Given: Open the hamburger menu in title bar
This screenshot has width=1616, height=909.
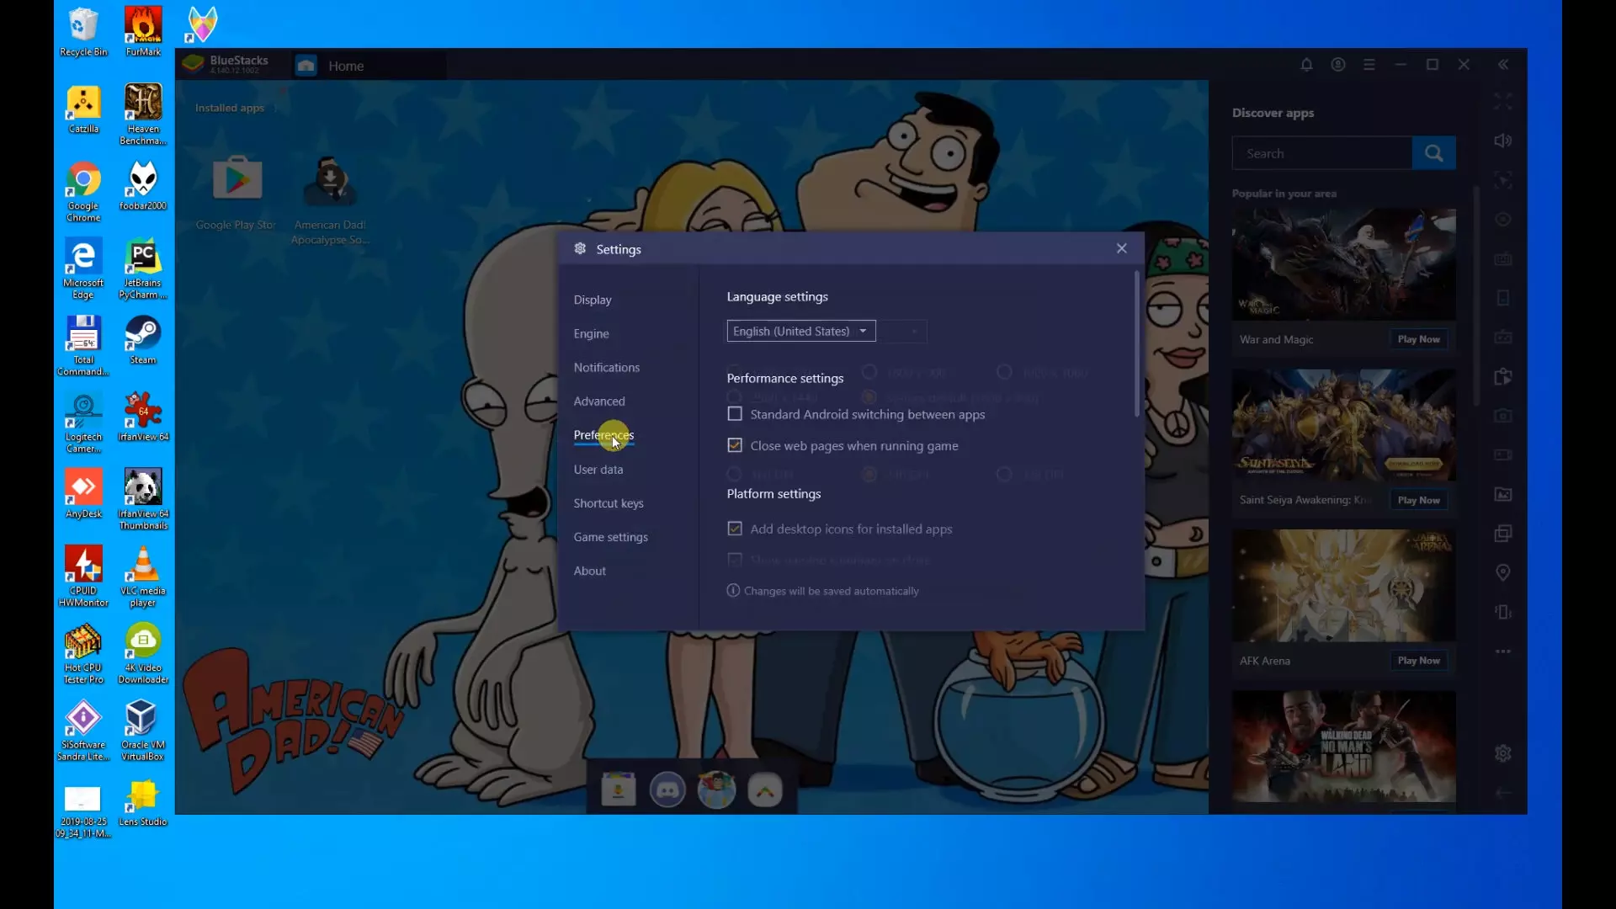Looking at the screenshot, I should coord(1369,65).
